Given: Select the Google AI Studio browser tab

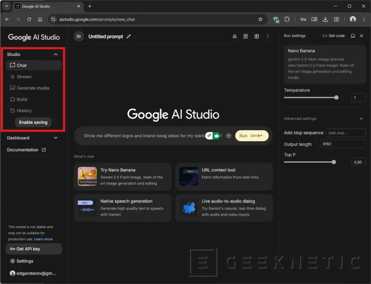Looking at the screenshot, I should coord(47,6).
